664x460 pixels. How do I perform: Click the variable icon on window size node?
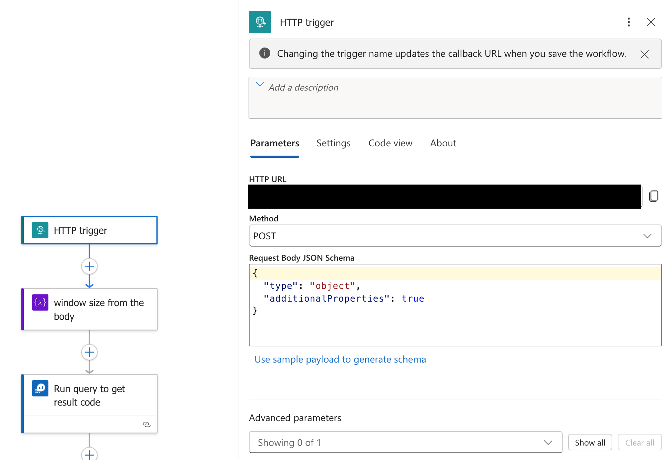click(40, 302)
